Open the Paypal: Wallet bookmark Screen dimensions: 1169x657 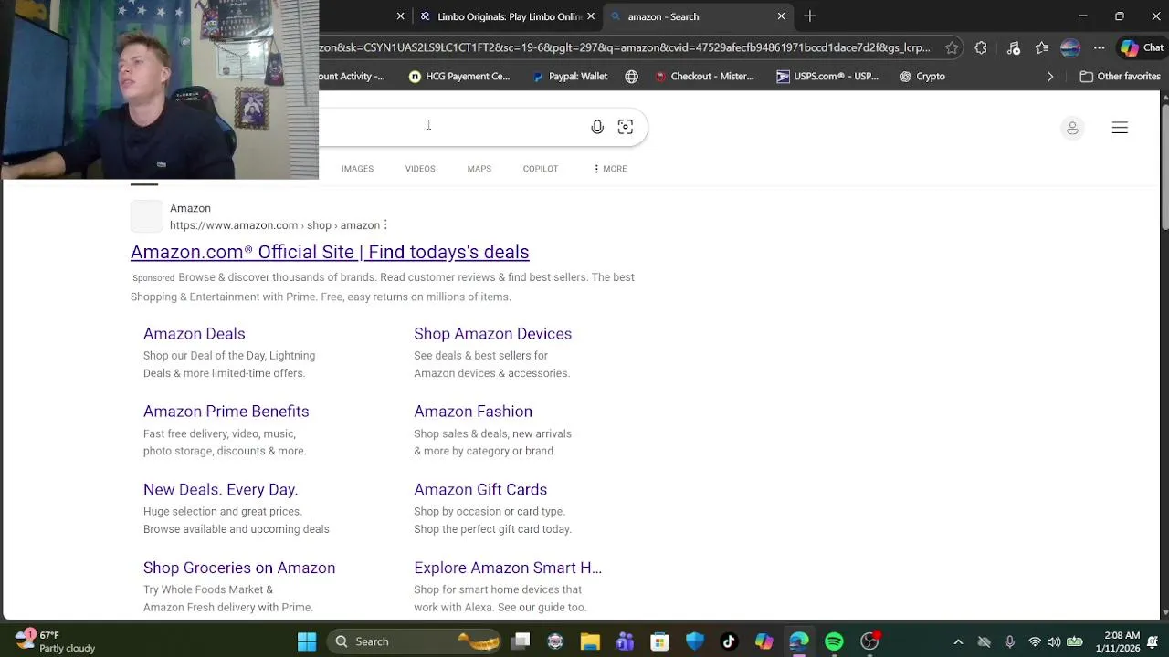pos(571,77)
